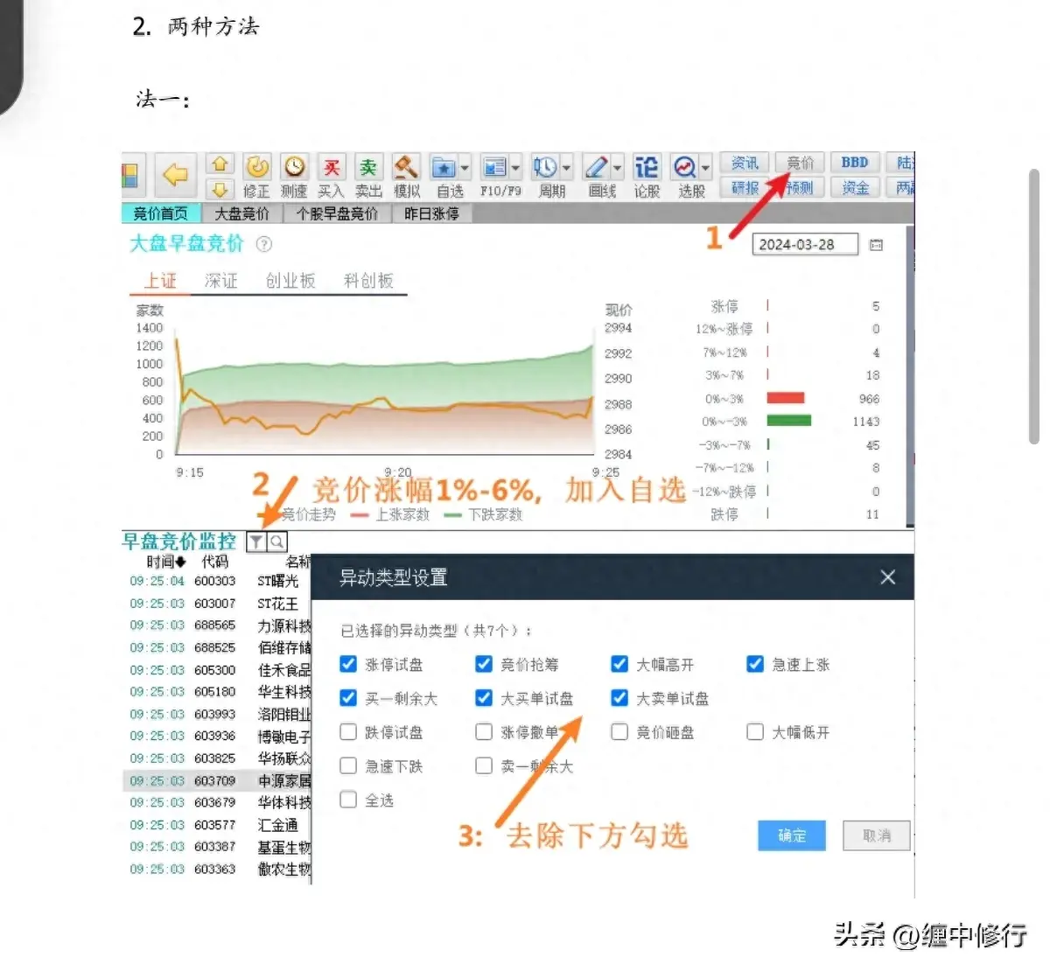Uncheck the 大卖单试盘 checkbox
This screenshot has width=1050, height=971.
pyautogui.click(x=619, y=698)
